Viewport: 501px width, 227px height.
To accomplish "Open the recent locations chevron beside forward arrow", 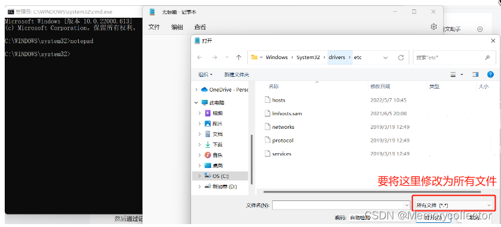I will coord(227,57).
